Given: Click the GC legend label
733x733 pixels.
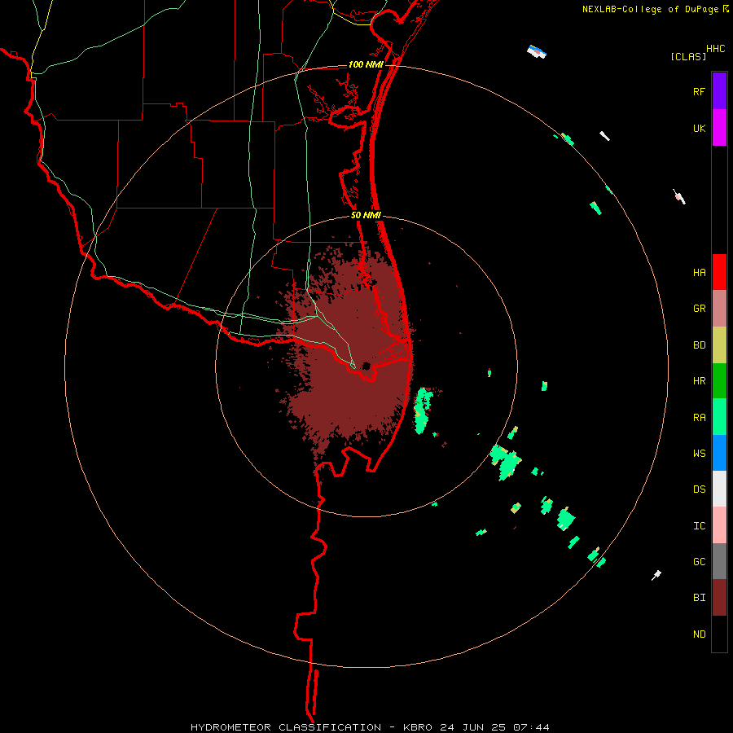Looking at the screenshot, I should click(699, 562).
